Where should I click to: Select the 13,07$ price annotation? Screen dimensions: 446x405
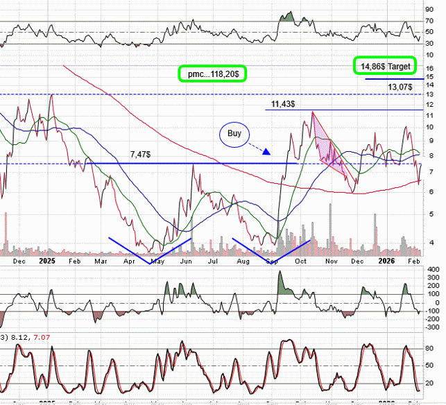(400, 87)
